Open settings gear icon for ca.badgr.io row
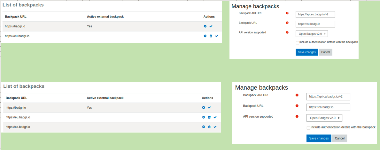The width and height of the screenshot is (380, 150). [x=204, y=127]
